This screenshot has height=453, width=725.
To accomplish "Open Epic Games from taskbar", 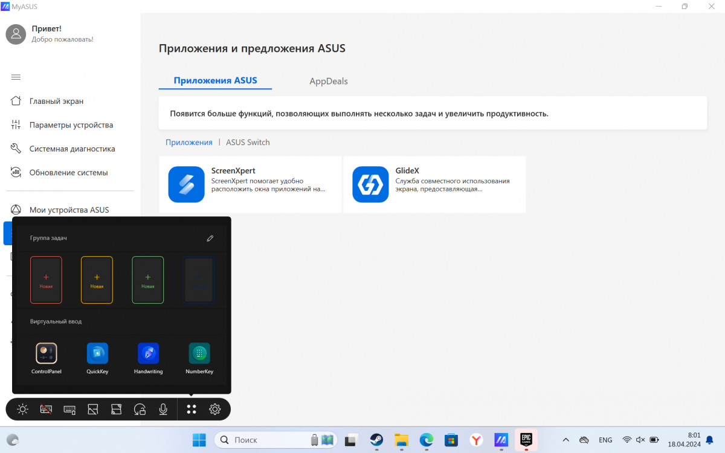I will (526, 440).
